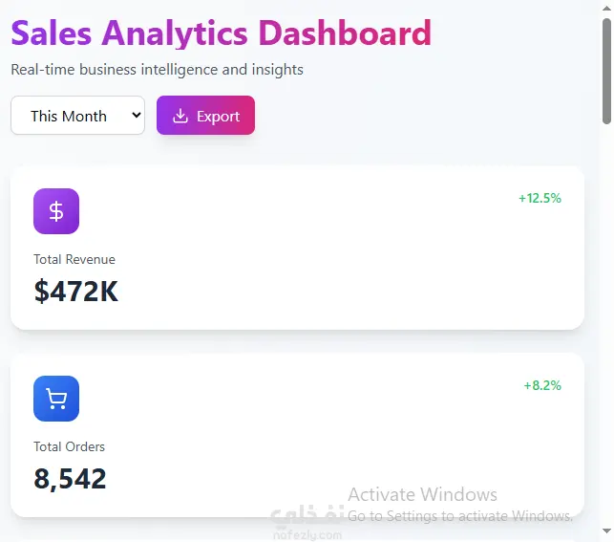
Task: Click the Sales Analytics Dashboard heading
Action: pyautogui.click(x=221, y=33)
